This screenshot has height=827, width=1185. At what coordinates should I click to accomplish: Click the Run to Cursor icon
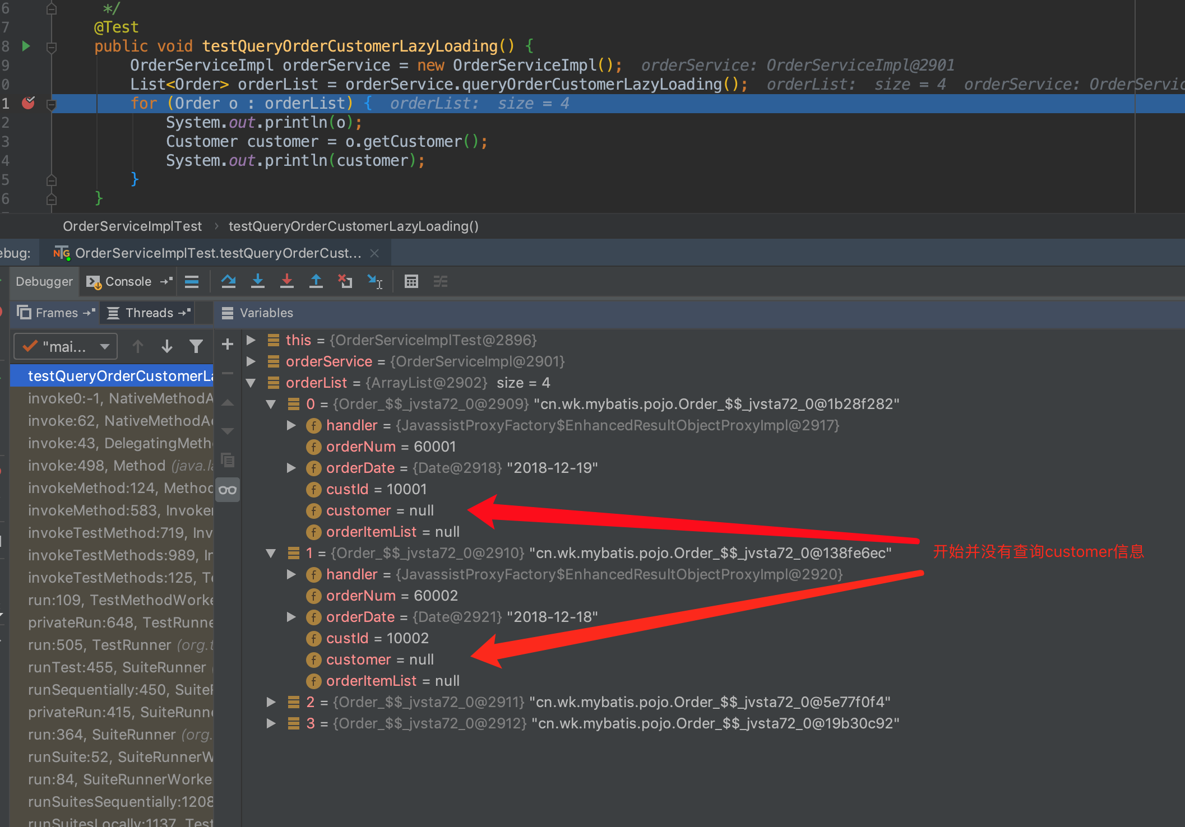tap(374, 281)
